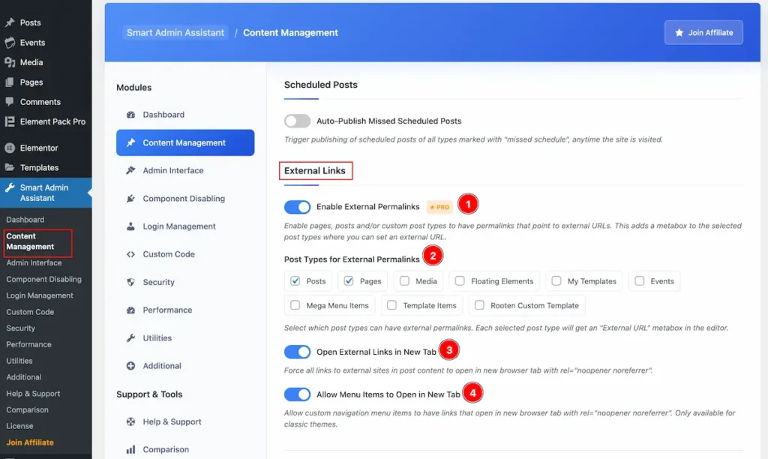
Task: Check the Mega Menu Items checkbox
Action: 295,305
